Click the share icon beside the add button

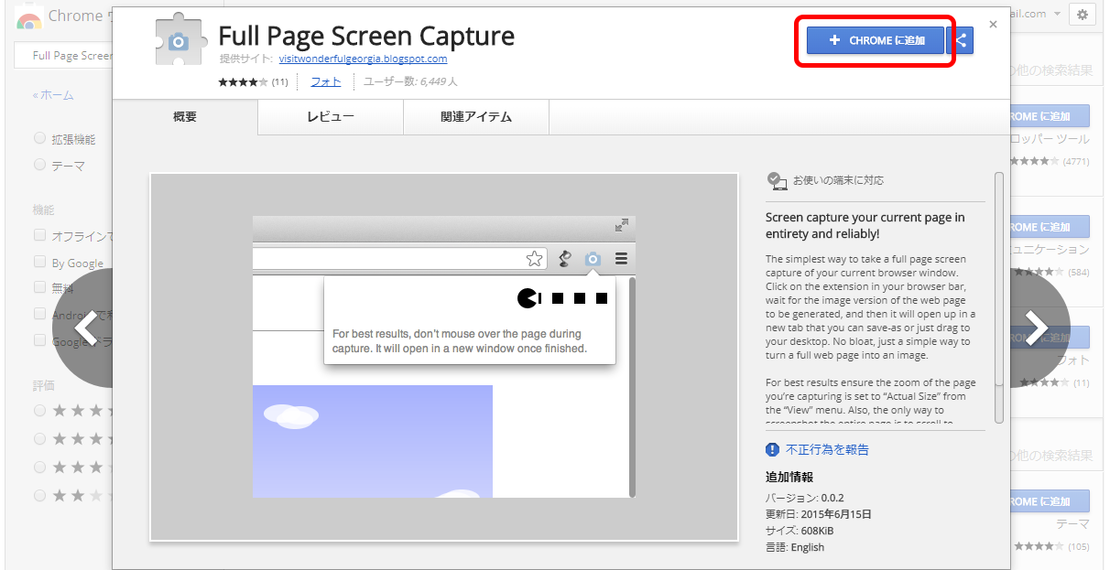[x=960, y=40]
